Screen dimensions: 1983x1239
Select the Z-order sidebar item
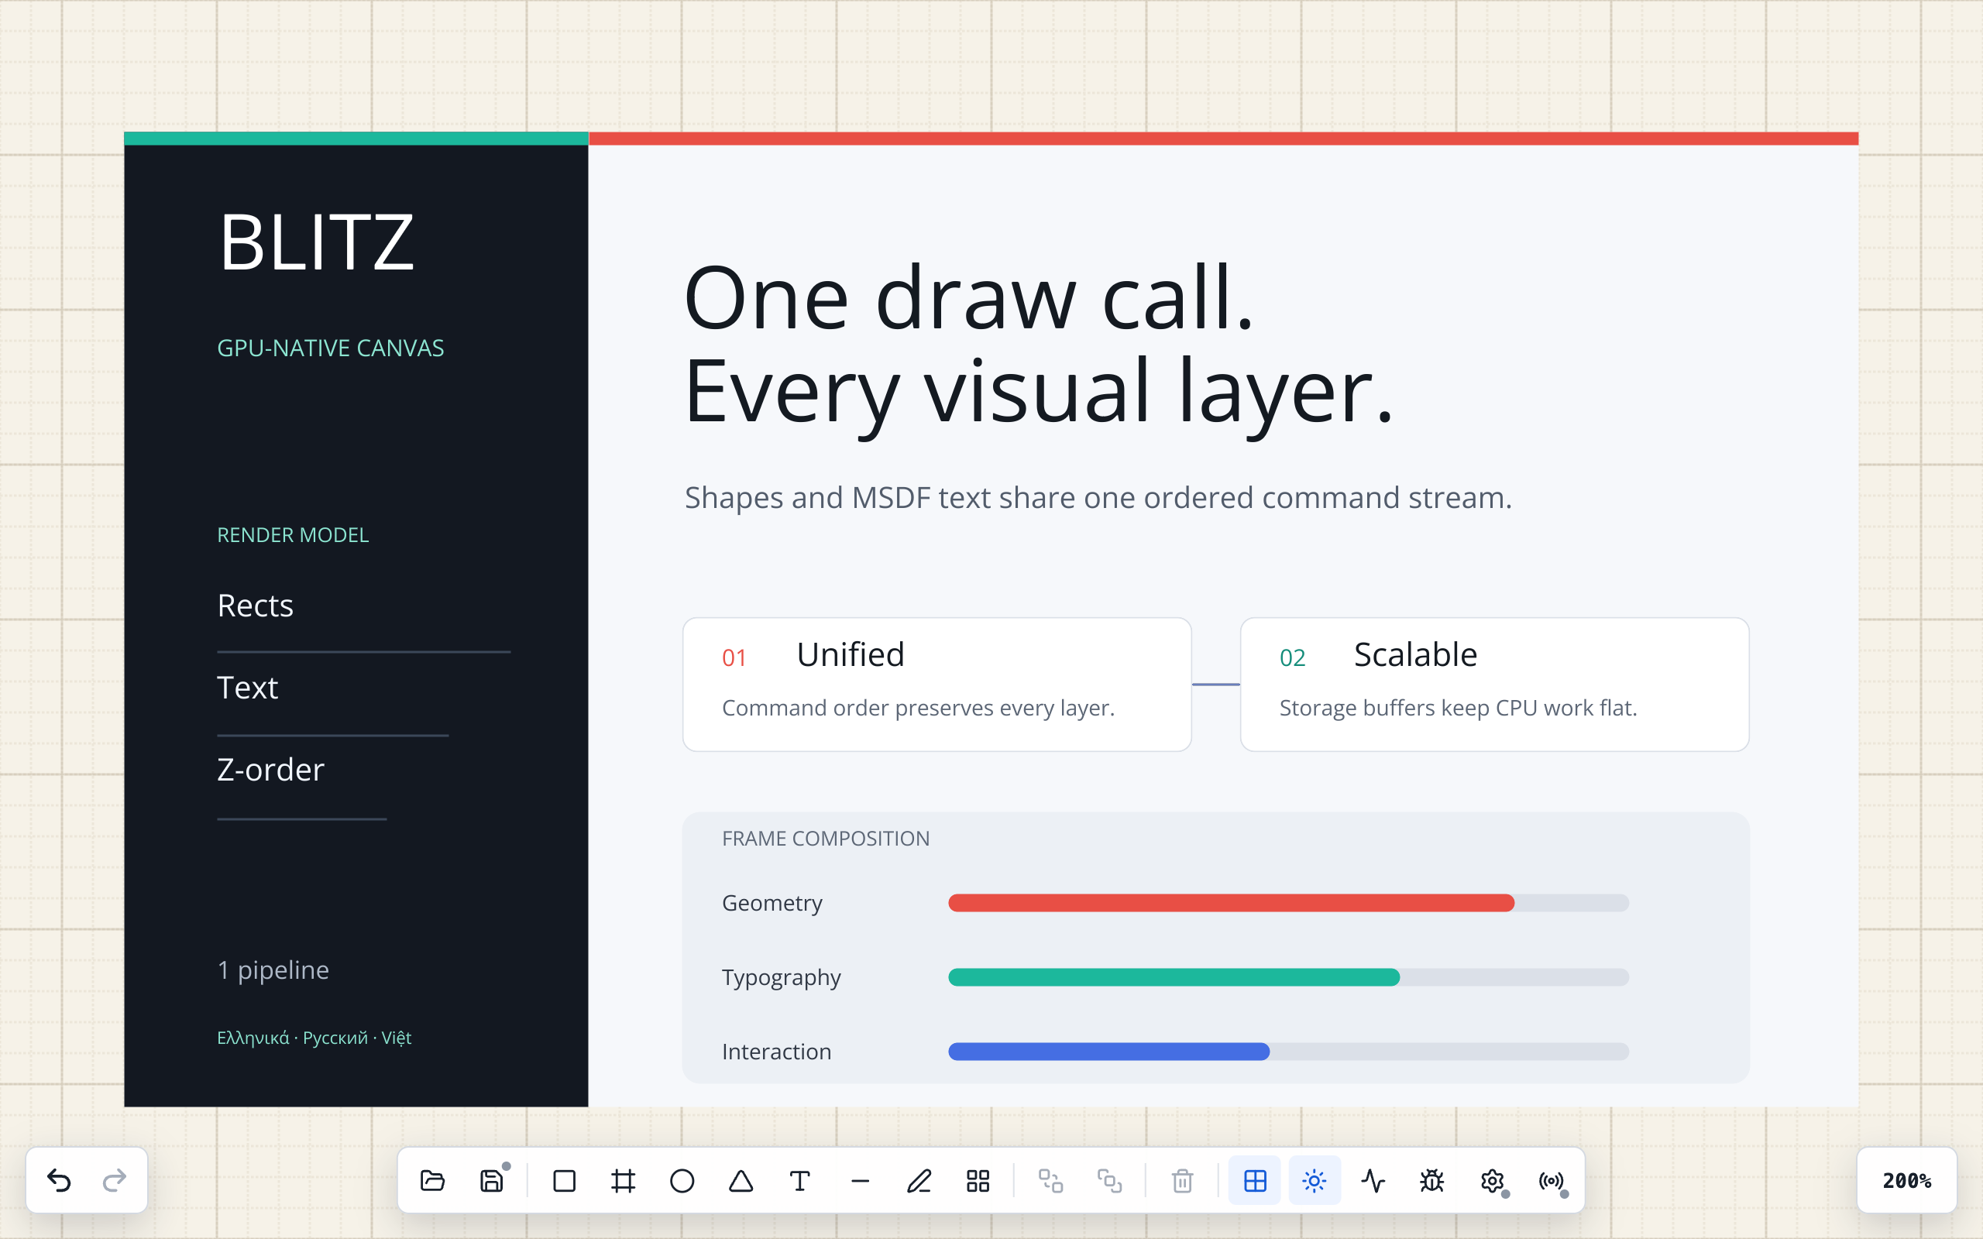point(270,771)
